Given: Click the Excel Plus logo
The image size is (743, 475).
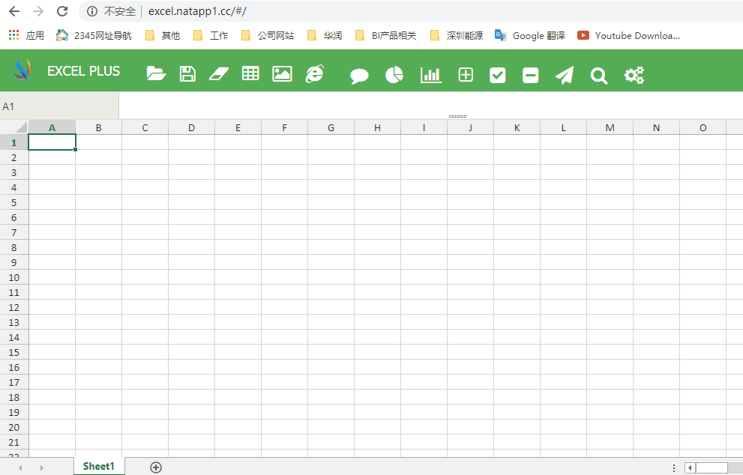Looking at the screenshot, I should pyautogui.click(x=22, y=70).
